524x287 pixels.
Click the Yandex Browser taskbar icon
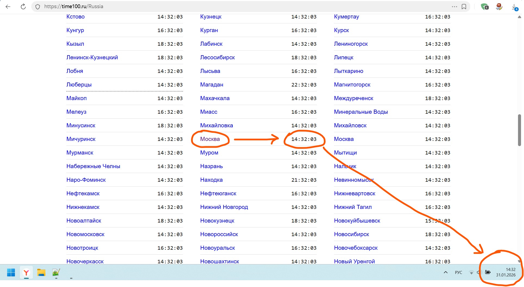point(26,272)
